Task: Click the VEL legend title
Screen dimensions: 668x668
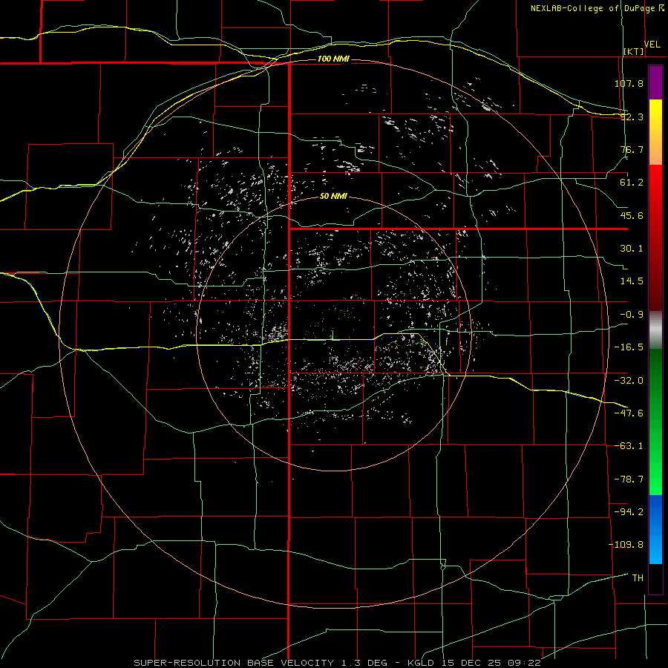Action: tap(652, 45)
